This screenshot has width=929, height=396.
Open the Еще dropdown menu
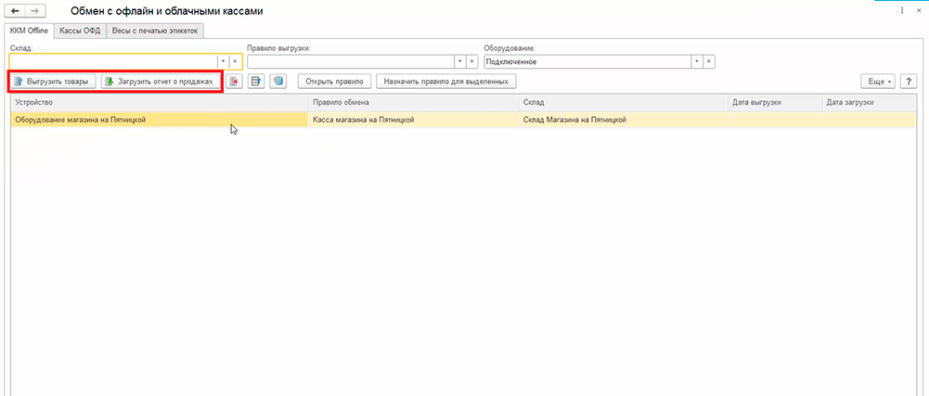pyautogui.click(x=880, y=82)
